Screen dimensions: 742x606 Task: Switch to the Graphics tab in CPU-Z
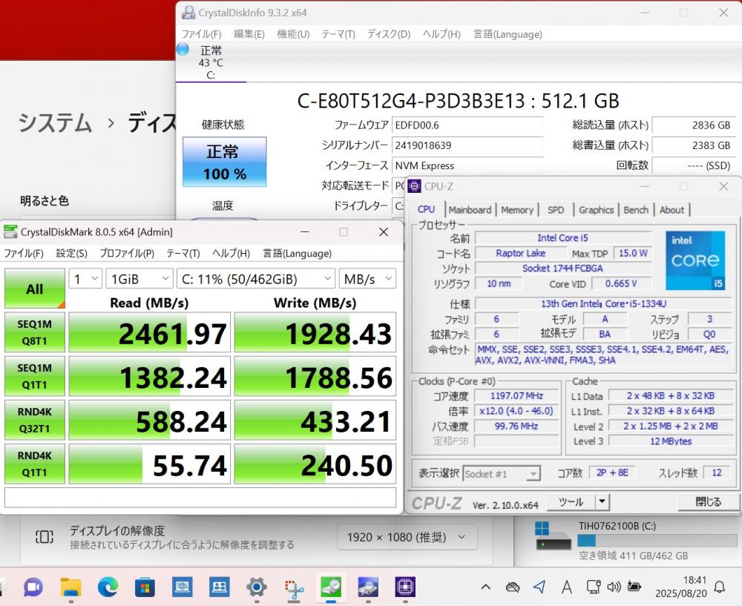point(596,210)
